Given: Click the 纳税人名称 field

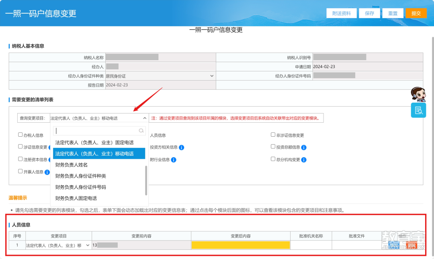Looking at the screenshot, I should pyautogui.click(x=160, y=57).
